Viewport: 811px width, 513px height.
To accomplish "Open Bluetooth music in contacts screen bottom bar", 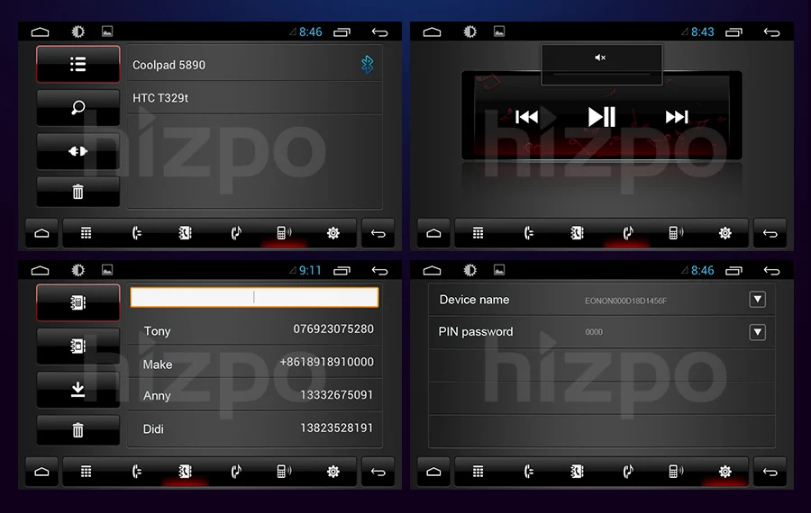I will tap(236, 472).
